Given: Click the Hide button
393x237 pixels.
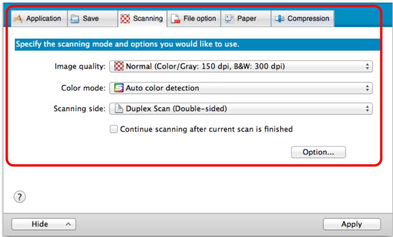Looking at the screenshot, I should coord(44,224).
